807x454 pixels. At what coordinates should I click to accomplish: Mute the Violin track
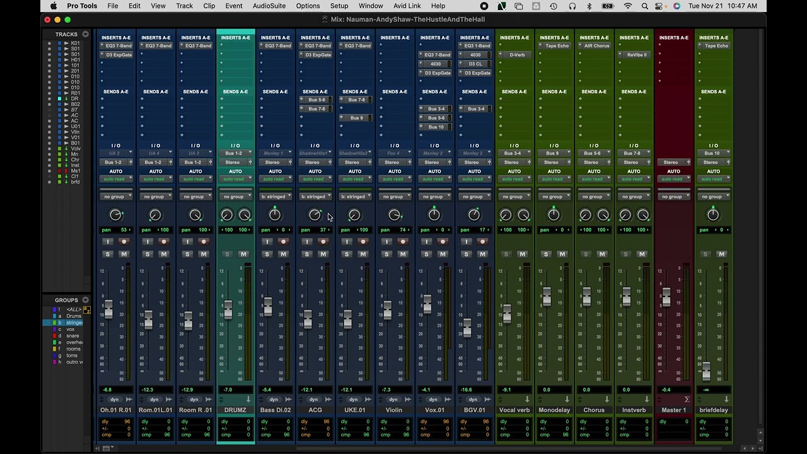[402, 254]
